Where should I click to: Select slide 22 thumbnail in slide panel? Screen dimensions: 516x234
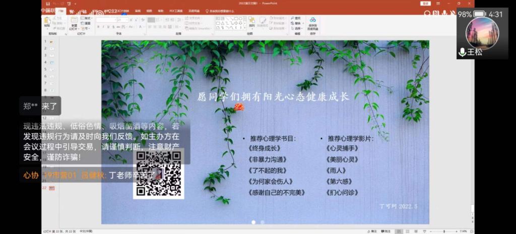[x=51, y=188]
